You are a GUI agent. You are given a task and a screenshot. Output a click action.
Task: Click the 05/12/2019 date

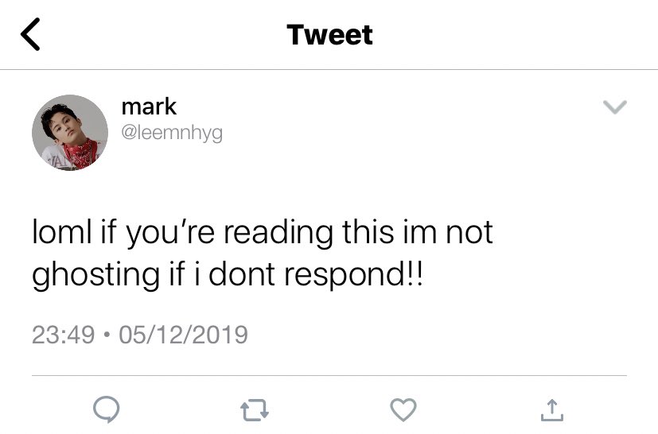click(183, 335)
